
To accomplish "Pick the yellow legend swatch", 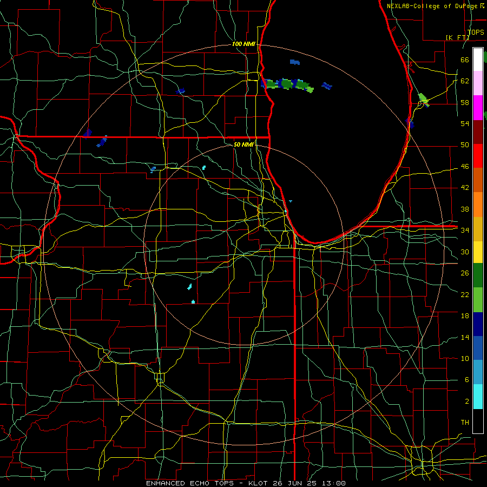I will click(478, 252).
